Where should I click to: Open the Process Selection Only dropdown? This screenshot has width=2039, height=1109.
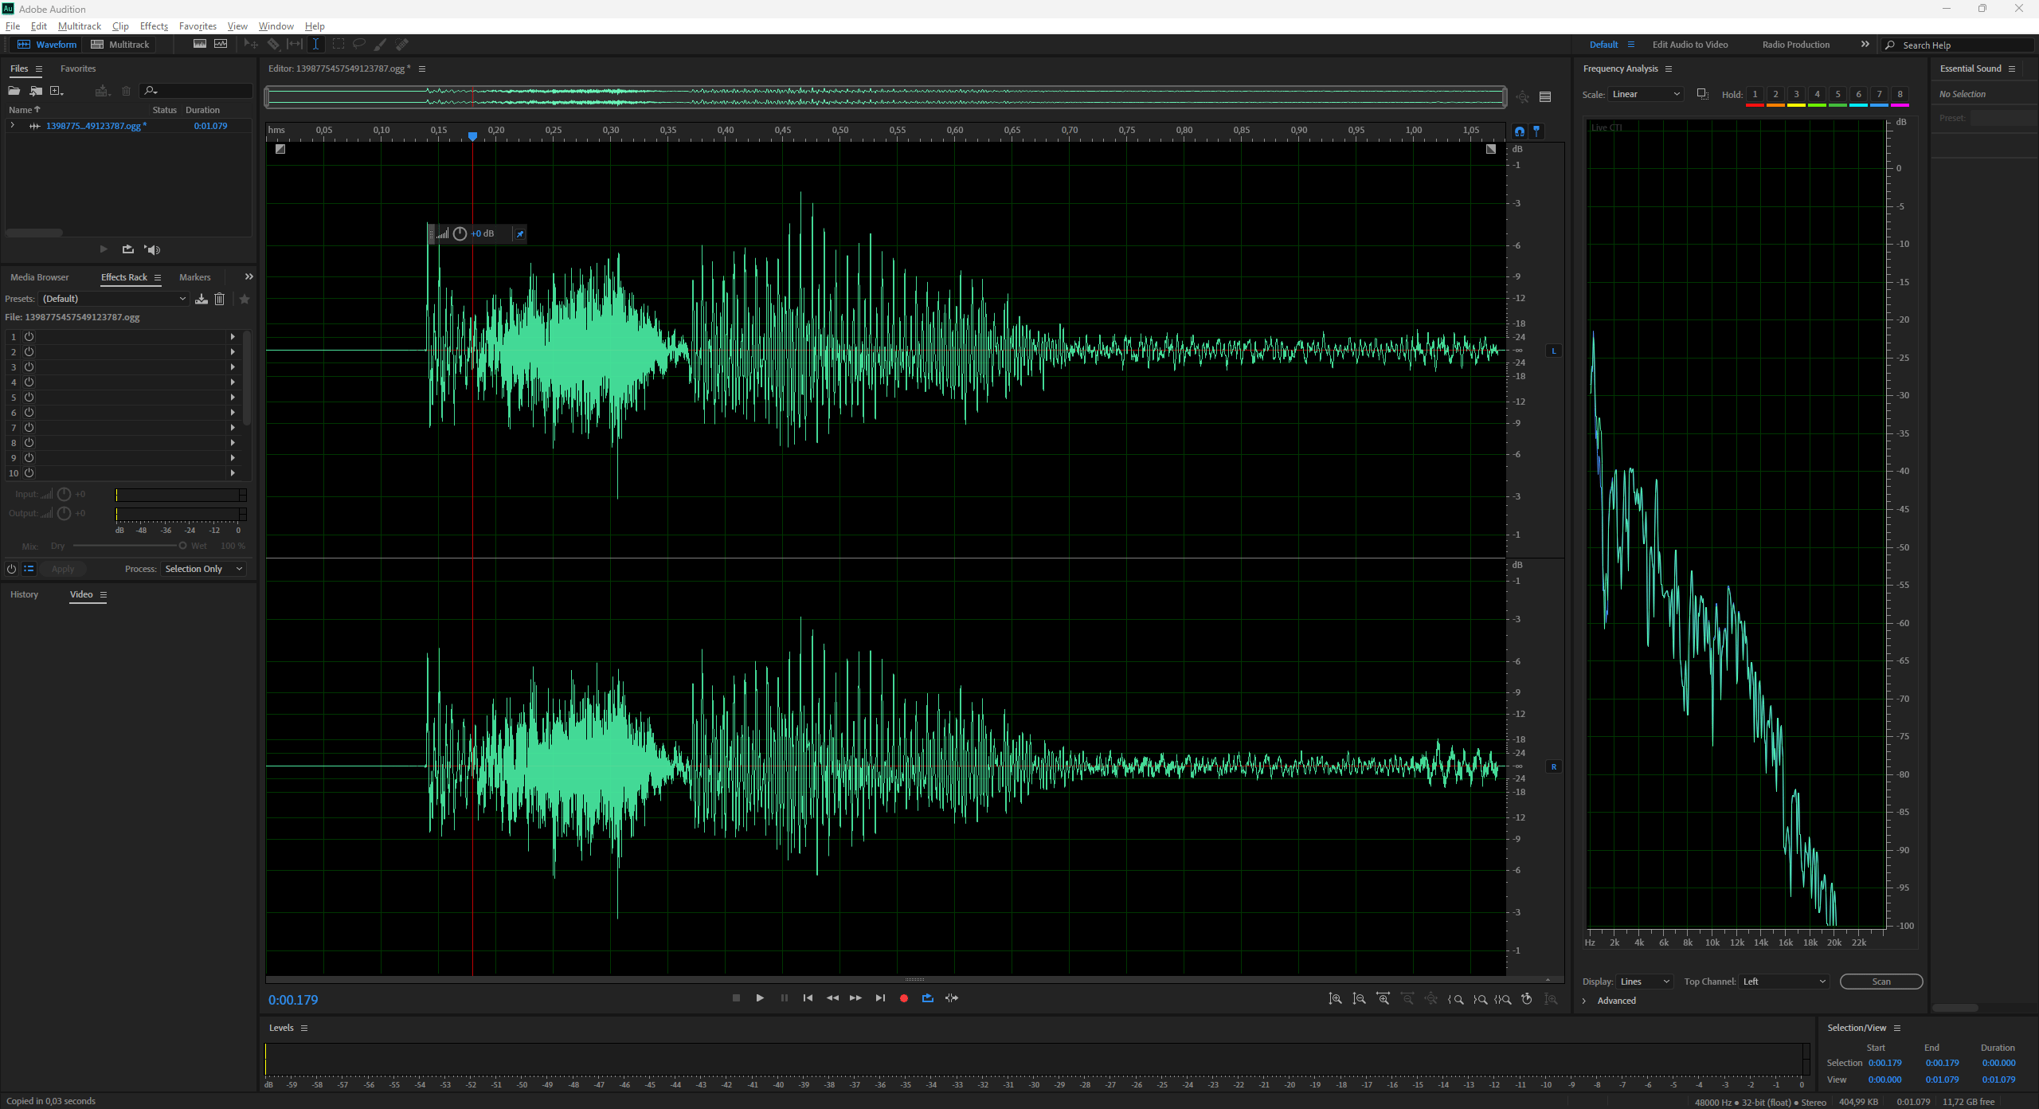pyautogui.click(x=203, y=569)
